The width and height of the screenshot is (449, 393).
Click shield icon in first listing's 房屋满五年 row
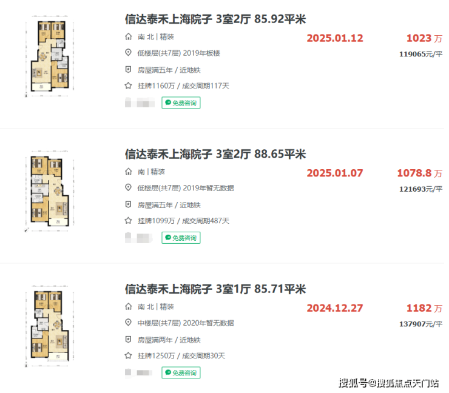click(x=128, y=70)
